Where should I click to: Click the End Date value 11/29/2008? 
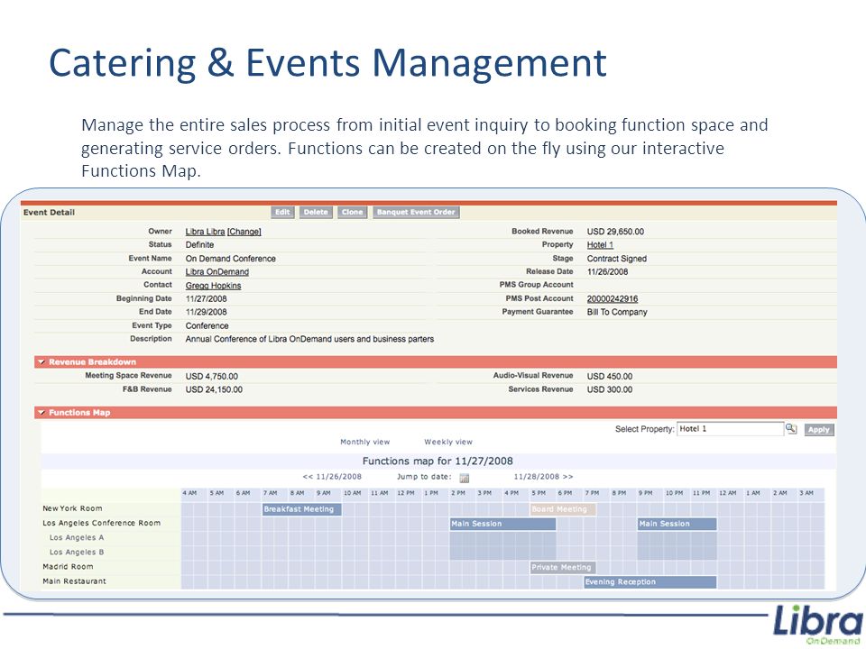tap(206, 313)
